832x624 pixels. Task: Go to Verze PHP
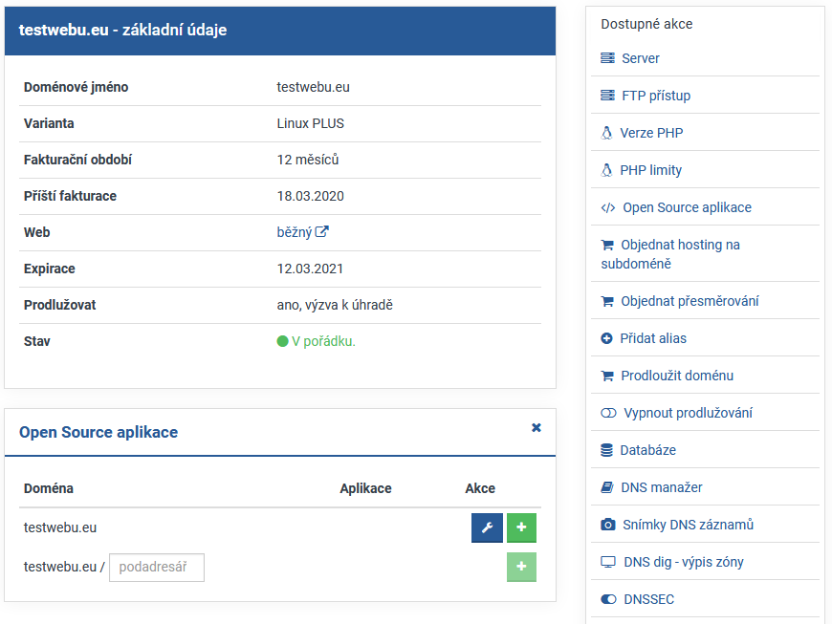click(x=650, y=133)
